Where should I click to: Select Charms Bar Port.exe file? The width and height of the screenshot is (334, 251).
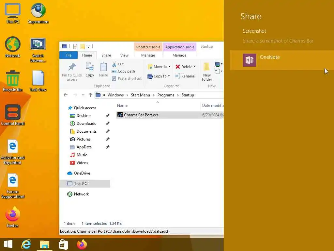[x=170, y=115]
